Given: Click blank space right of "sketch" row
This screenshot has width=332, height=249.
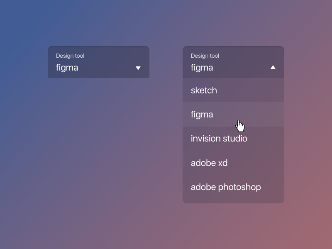Looking at the screenshot, I should coord(257,90).
